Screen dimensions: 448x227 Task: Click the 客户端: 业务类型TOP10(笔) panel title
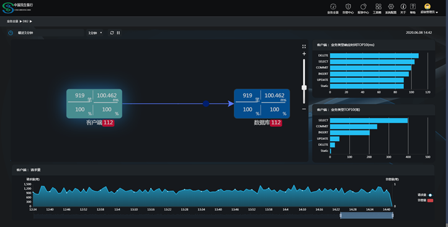338,110
